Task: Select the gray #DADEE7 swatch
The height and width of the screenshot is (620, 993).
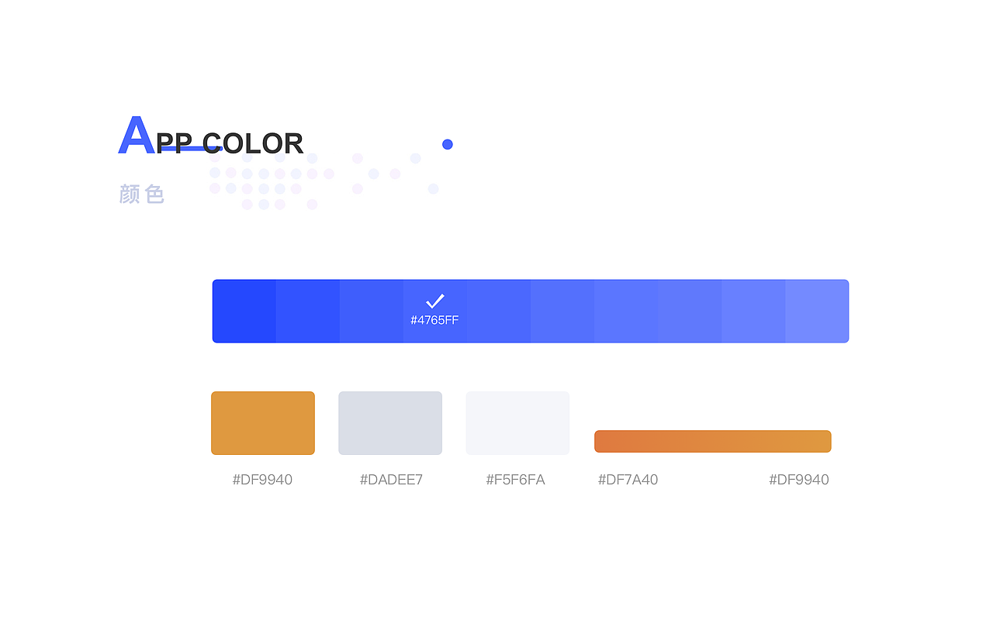Action: (390, 423)
